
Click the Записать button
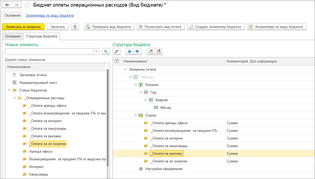pyautogui.click(x=58, y=27)
